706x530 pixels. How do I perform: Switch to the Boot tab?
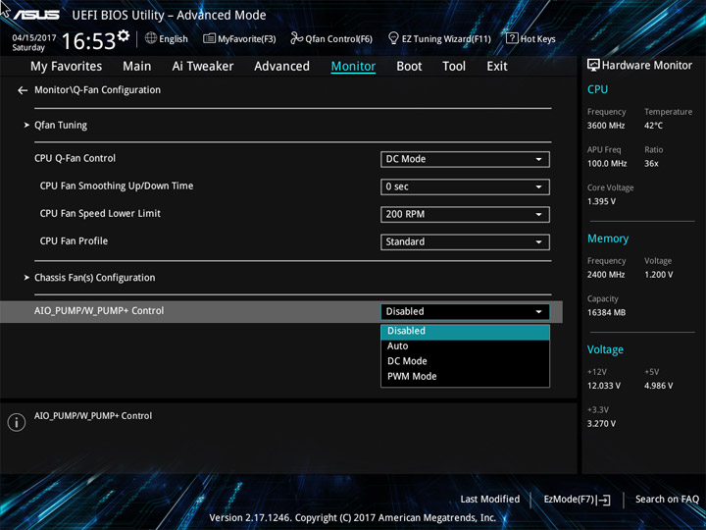pos(409,67)
